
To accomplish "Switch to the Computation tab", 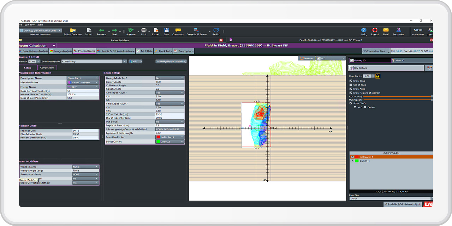I will click(47, 67).
